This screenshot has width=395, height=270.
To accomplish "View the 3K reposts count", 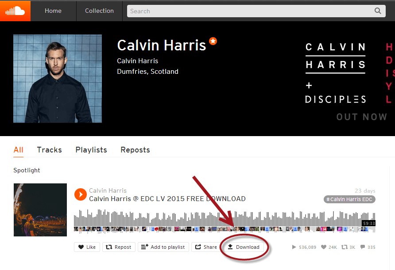I will 348,247.
